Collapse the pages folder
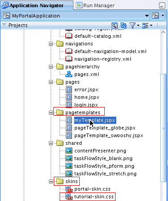The width and height of the screenshot is (168, 201). 51,82
